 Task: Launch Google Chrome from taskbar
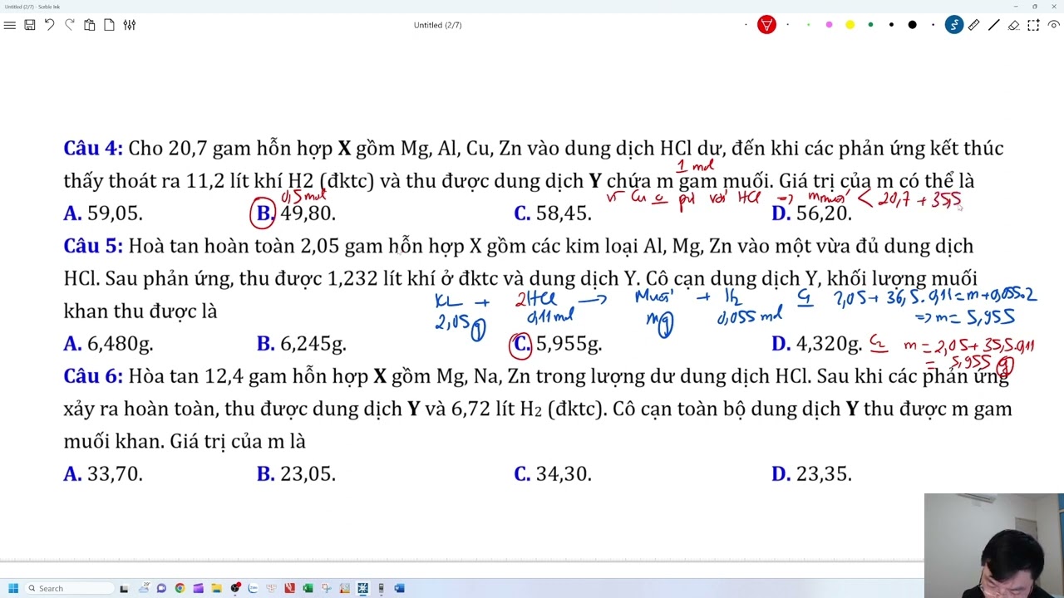(180, 588)
